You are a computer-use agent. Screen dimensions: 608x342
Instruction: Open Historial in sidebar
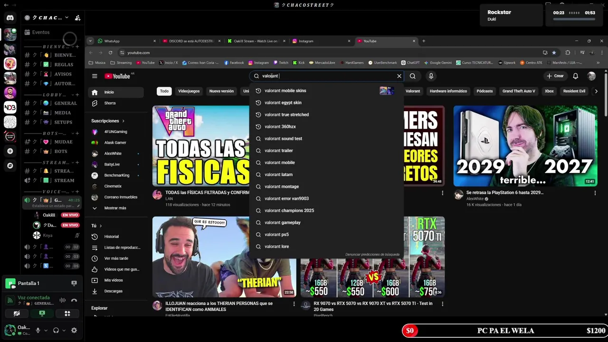pos(116,237)
